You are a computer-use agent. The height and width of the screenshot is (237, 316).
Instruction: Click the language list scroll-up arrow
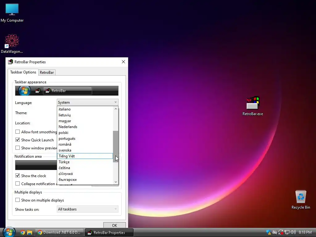point(116,109)
